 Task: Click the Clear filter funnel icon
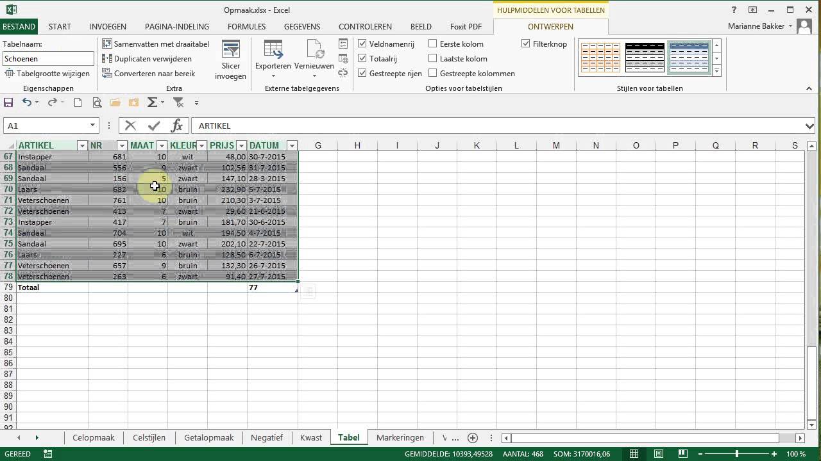179,102
